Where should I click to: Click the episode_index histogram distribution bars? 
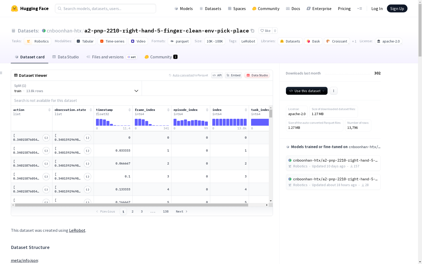(x=191, y=122)
